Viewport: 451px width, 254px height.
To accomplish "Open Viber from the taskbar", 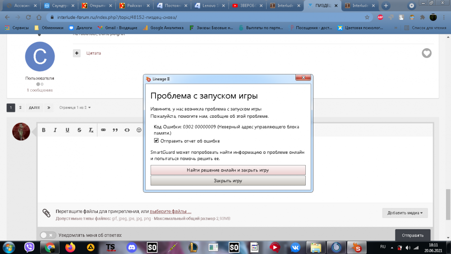I will tap(29, 247).
